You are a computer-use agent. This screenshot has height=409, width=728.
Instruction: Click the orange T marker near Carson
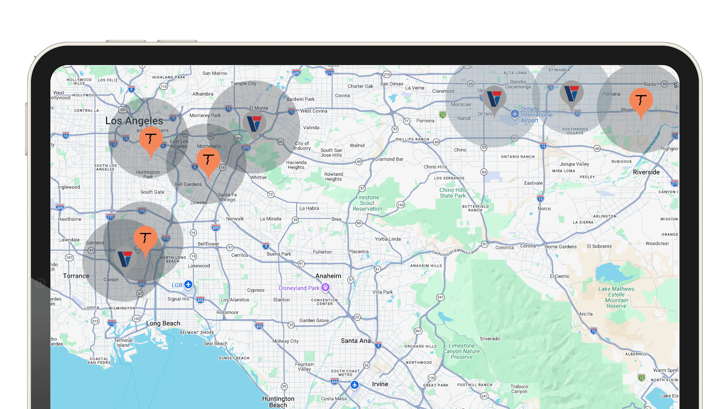point(145,239)
